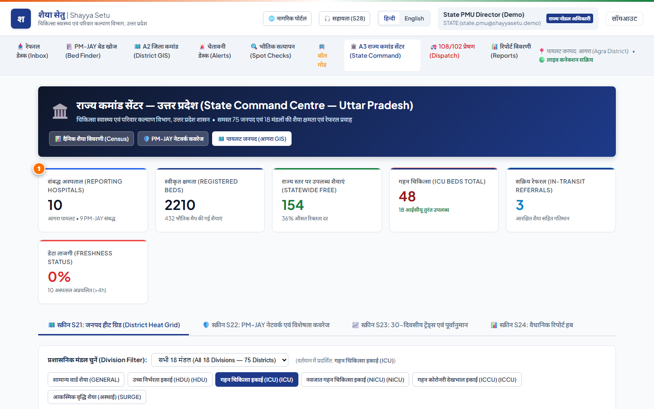This screenshot has height=409, width=654.
Task: Open दैनिक शैया विवरणी (Census)
Action: [92, 139]
